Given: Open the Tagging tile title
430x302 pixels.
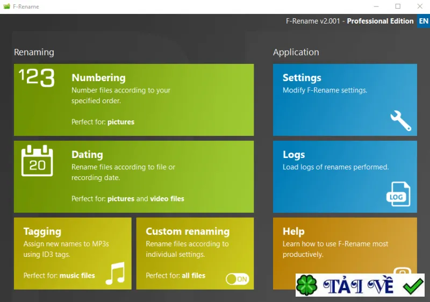Looking at the screenshot, I should point(42,232).
